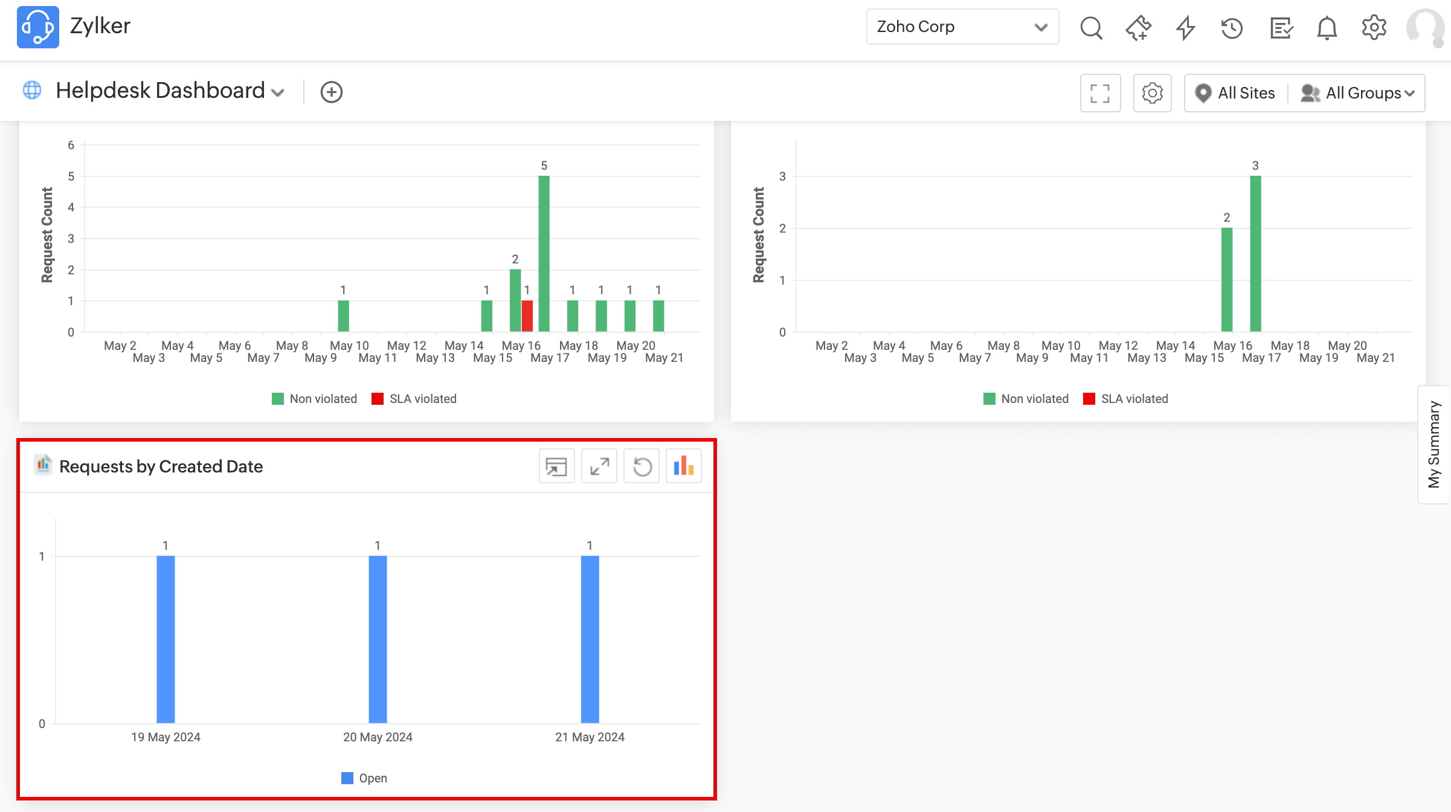This screenshot has height=812, width=1451.
Task: Enter dashboard full screen mode
Action: coord(1100,93)
